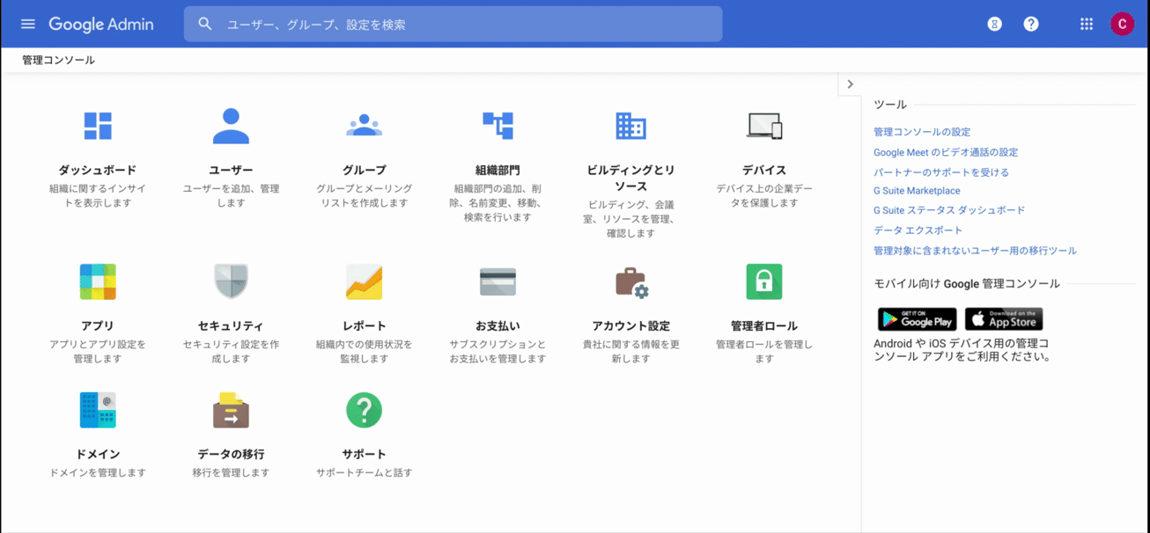The image size is (1150, 533).
Task: Open the データの移行 folder icon
Action: [x=231, y=410]
